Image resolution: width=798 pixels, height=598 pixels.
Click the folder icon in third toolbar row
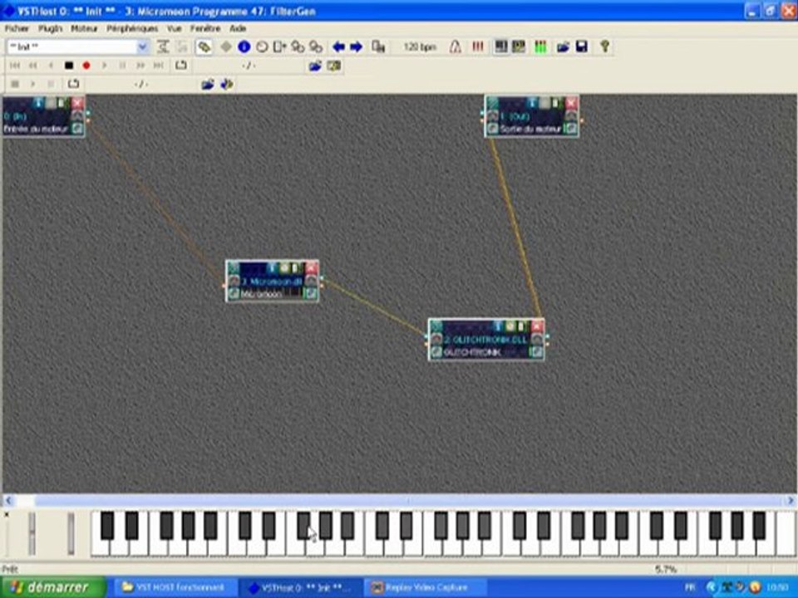pyautogui.click(x=208, y=84)
